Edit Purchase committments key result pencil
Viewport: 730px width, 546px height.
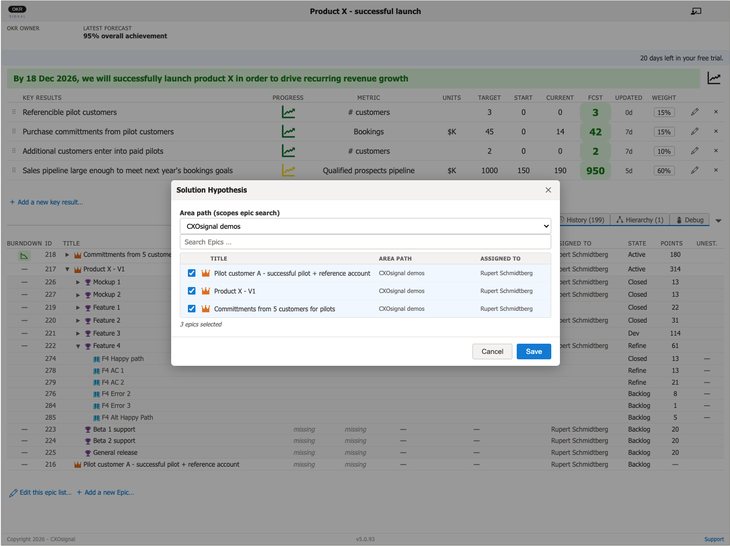[x=695, y=132]
